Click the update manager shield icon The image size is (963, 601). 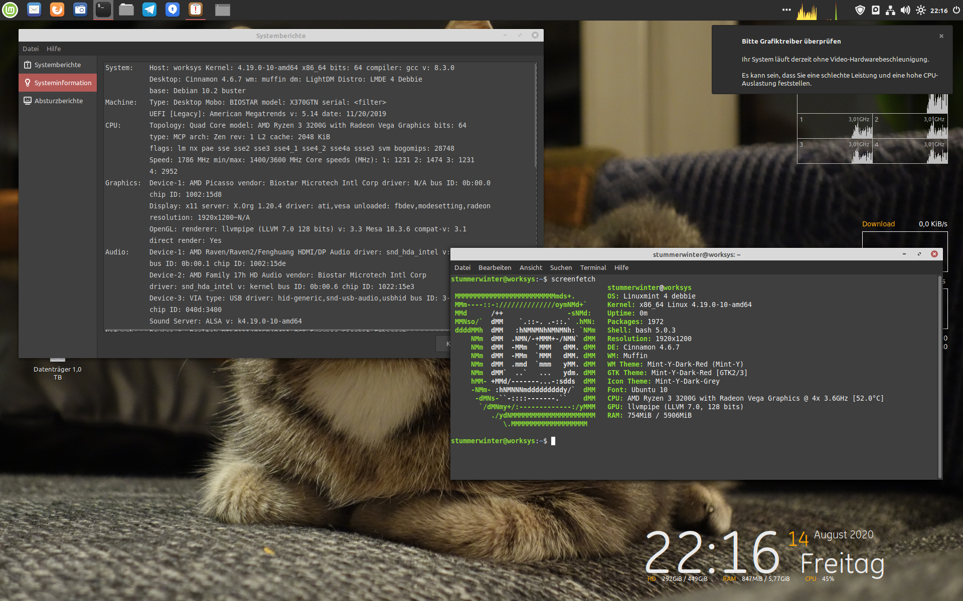(860, 10)
